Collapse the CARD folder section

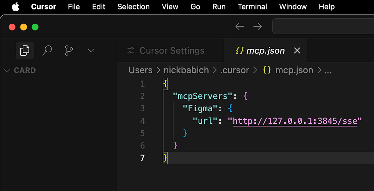point(20,70)
